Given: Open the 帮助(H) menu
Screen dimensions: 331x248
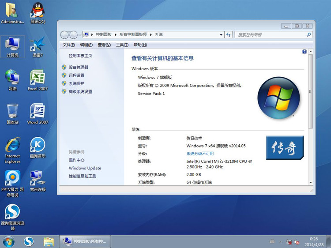Looking at the screenshot, I should (140, 45).
